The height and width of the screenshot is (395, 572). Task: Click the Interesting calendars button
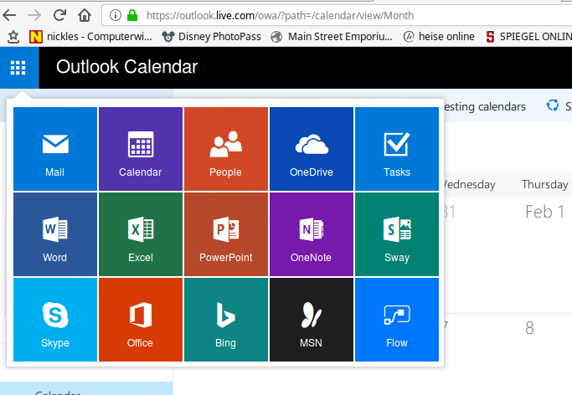[485, 106]
